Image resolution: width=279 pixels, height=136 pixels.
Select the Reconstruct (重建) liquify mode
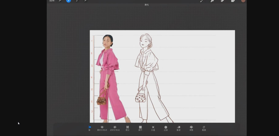[179, 128]
